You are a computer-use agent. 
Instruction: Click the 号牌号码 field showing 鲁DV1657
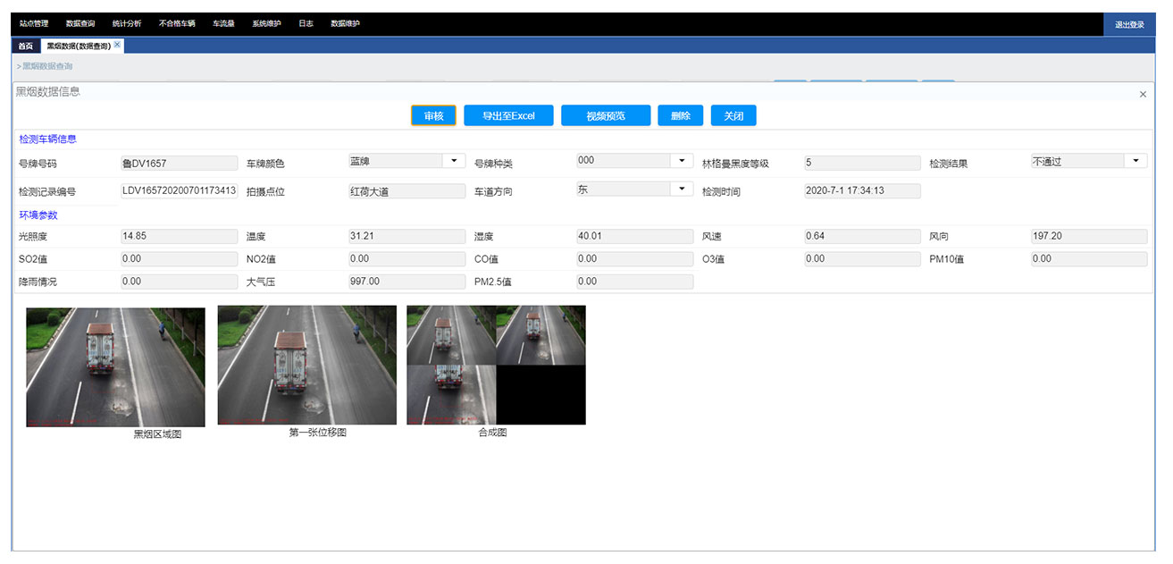pos(180,164)
